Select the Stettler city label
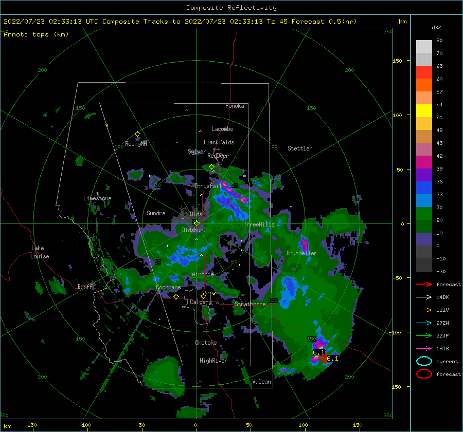The height and width of the screenshot is (432, 463). 300,148
